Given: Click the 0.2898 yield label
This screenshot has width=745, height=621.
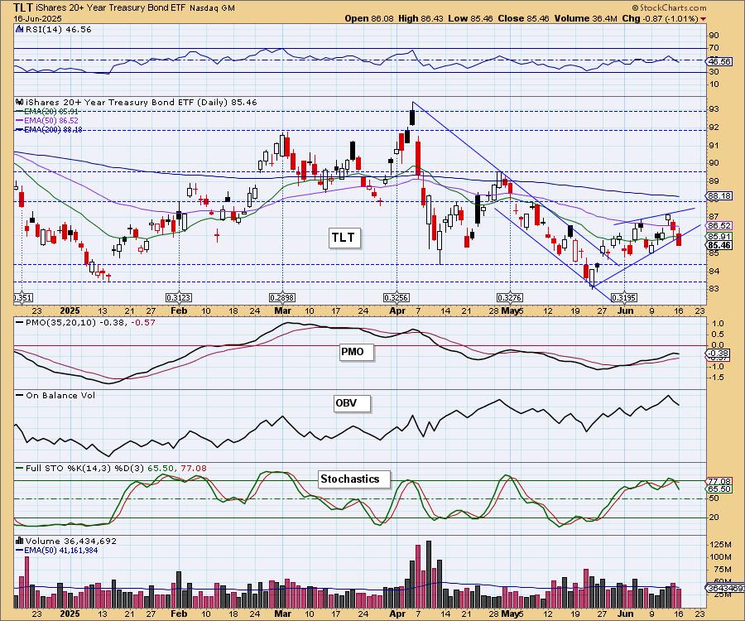Looking at the screenshot, I should point(282,298).
